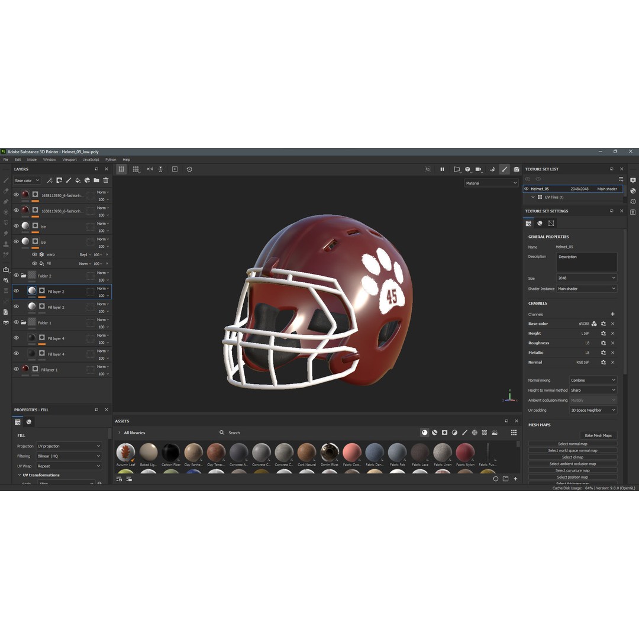Hide the Folder 2 layer group
The width and height of the screenshot is (639, 639).
(x=17, y=276)
